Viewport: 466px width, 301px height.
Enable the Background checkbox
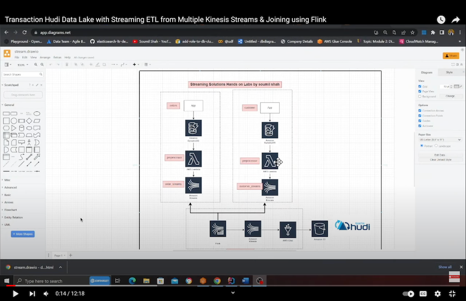[420, 96]
